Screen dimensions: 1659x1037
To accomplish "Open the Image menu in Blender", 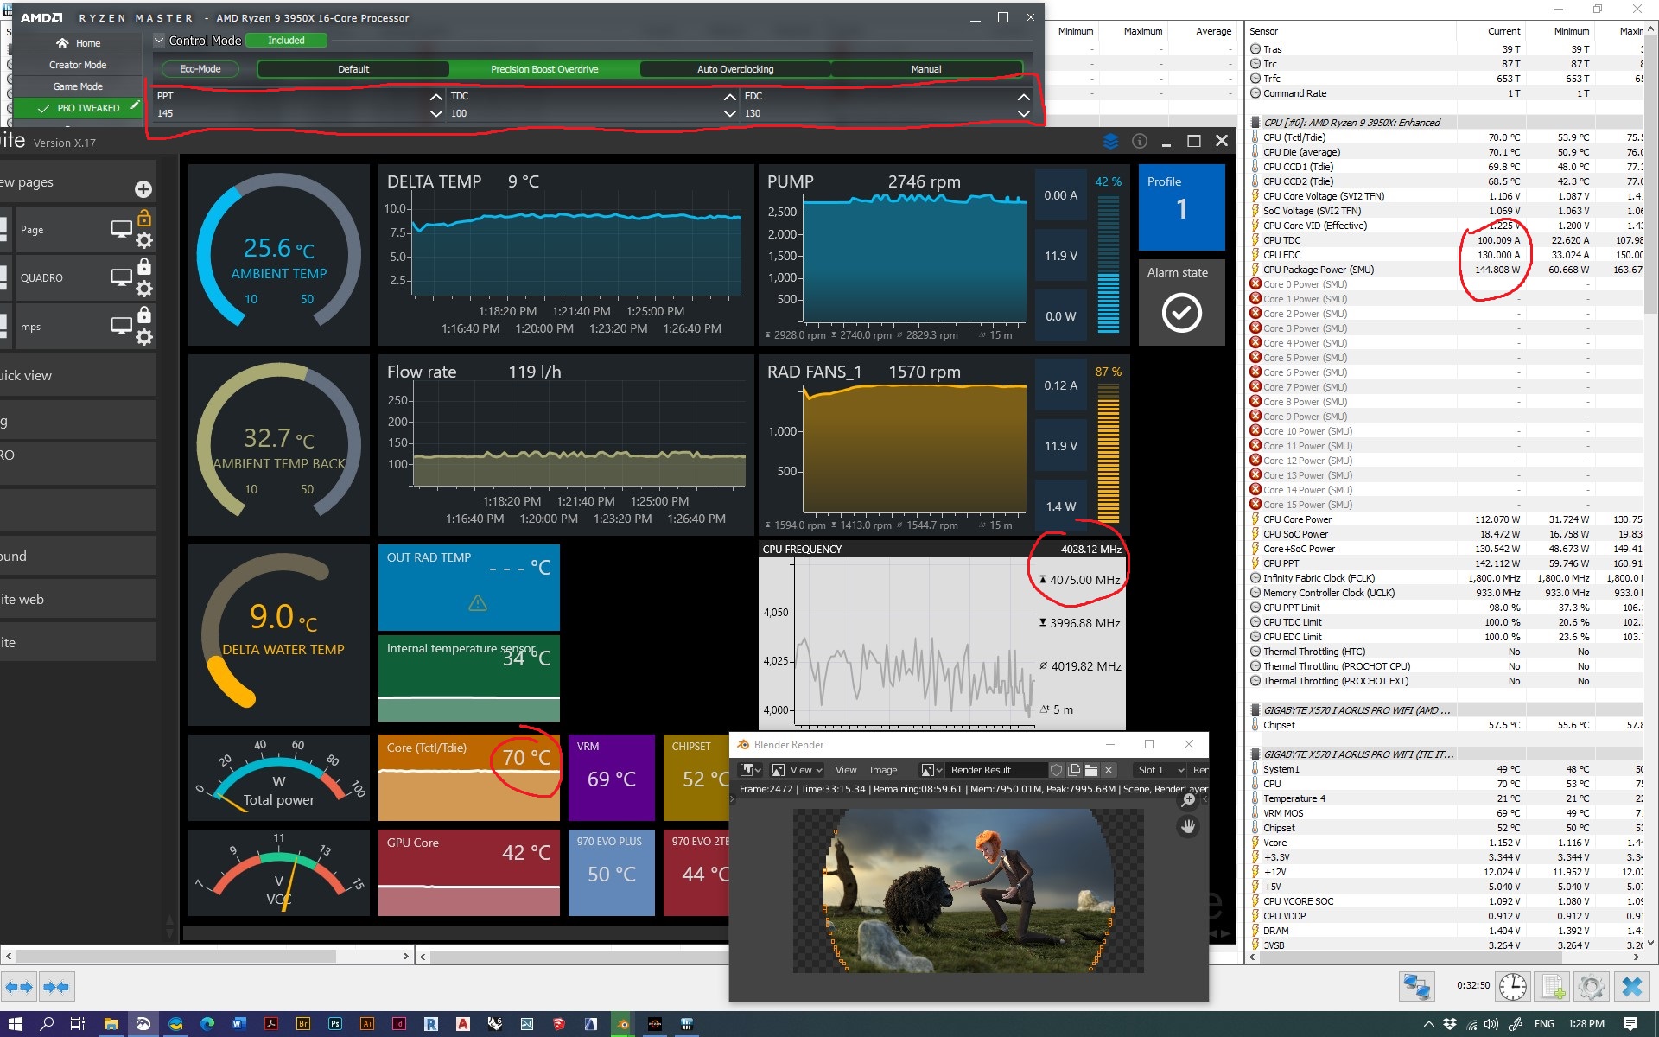I will coord(883,770).
